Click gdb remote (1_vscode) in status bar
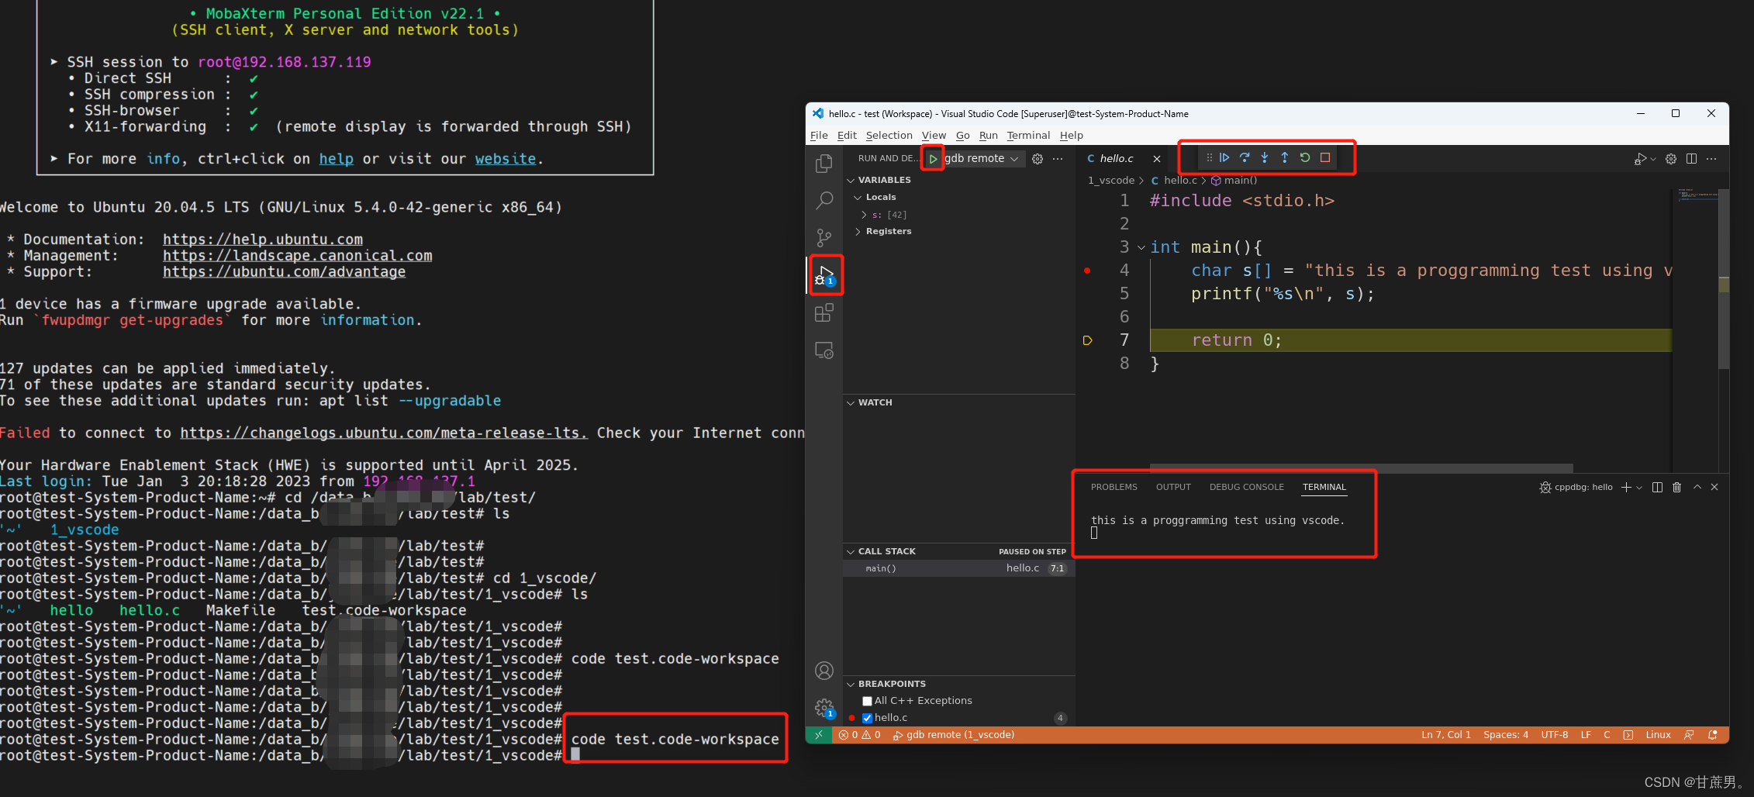1754x797 pixels. tap(954, 734)
